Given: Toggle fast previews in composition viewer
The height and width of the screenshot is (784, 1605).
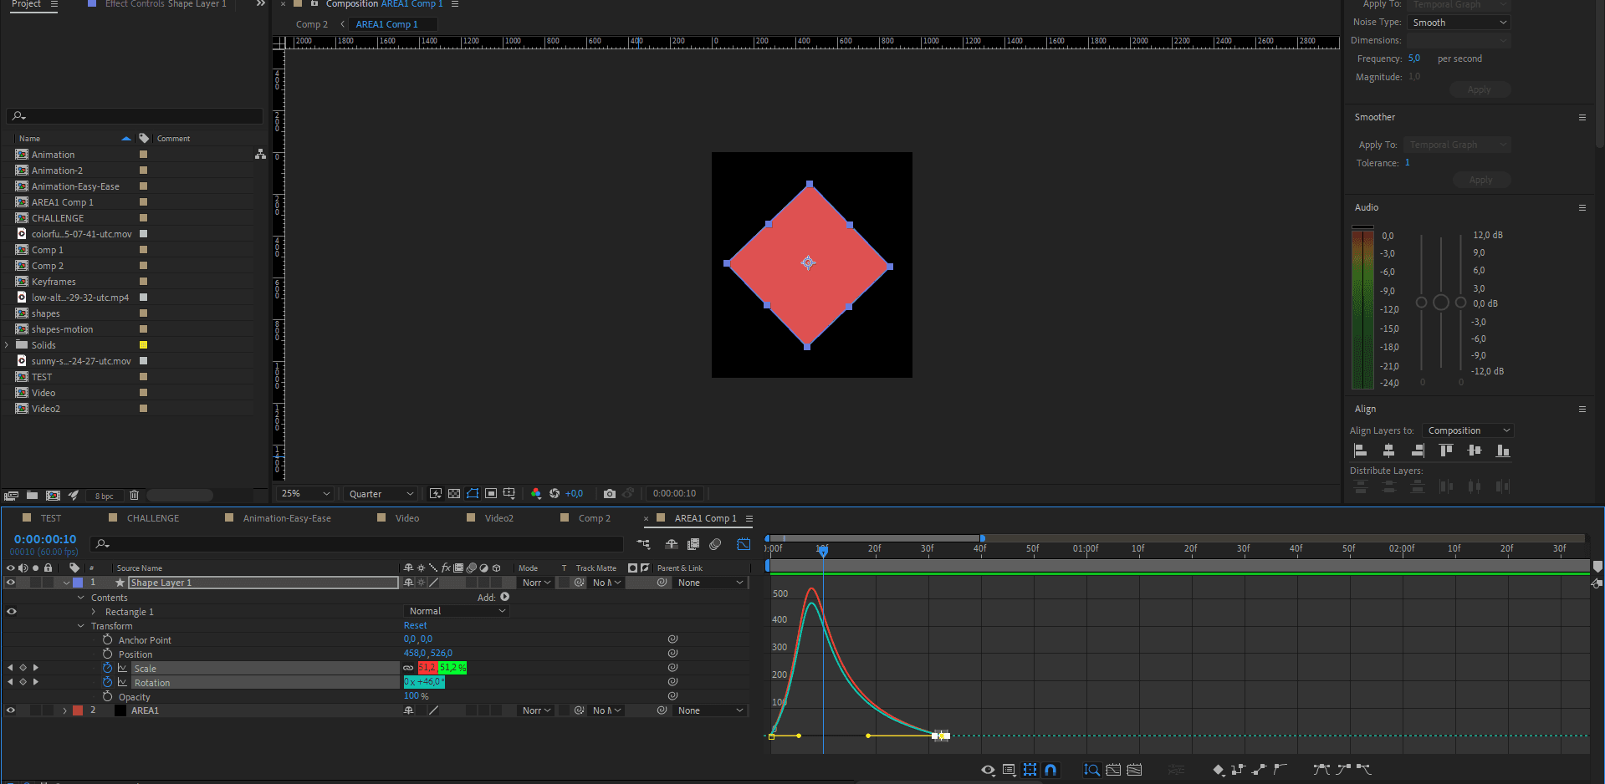Looking at the screenshot, I should tap(436, 493).
